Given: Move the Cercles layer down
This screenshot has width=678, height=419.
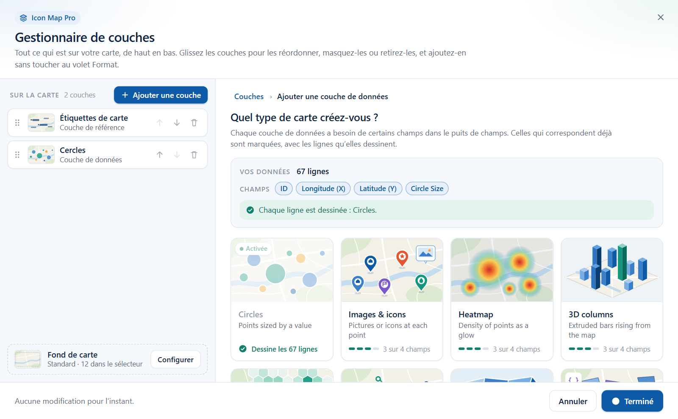Looking at the screenshot, I should click(177, 155).
